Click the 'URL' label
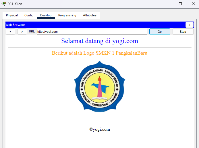Image resolution: width=199 pixels, height=148 pixels. coord(32,32)
